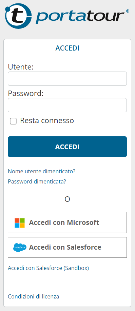
Task: Open Nome utente dimenticato link
Action: (x=42, y=171)
